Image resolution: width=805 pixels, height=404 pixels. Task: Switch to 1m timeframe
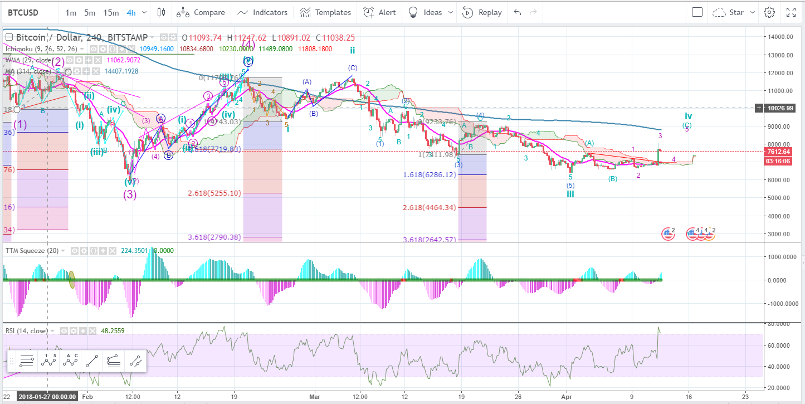[71, 12]
